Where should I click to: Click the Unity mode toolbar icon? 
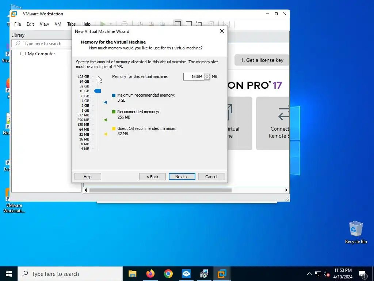211,24
